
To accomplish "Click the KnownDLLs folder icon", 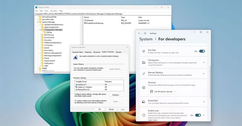I will click(x=43, y=50).
